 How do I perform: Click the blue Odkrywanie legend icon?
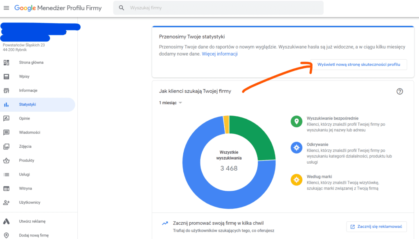click(296, 148)
